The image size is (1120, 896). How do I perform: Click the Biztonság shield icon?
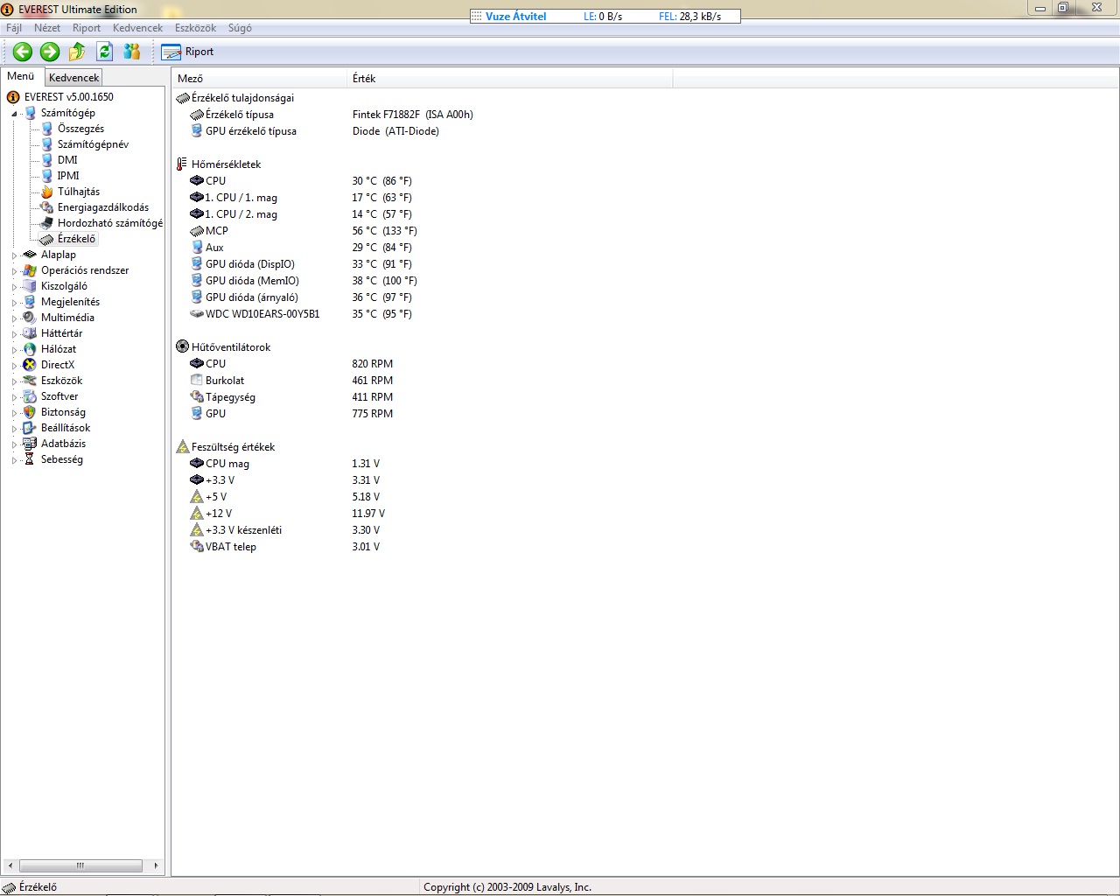pos(30,412)
